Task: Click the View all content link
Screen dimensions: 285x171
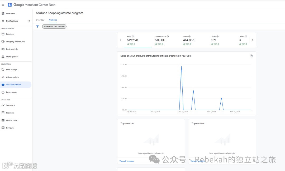Action: click(x=198, y=161)
